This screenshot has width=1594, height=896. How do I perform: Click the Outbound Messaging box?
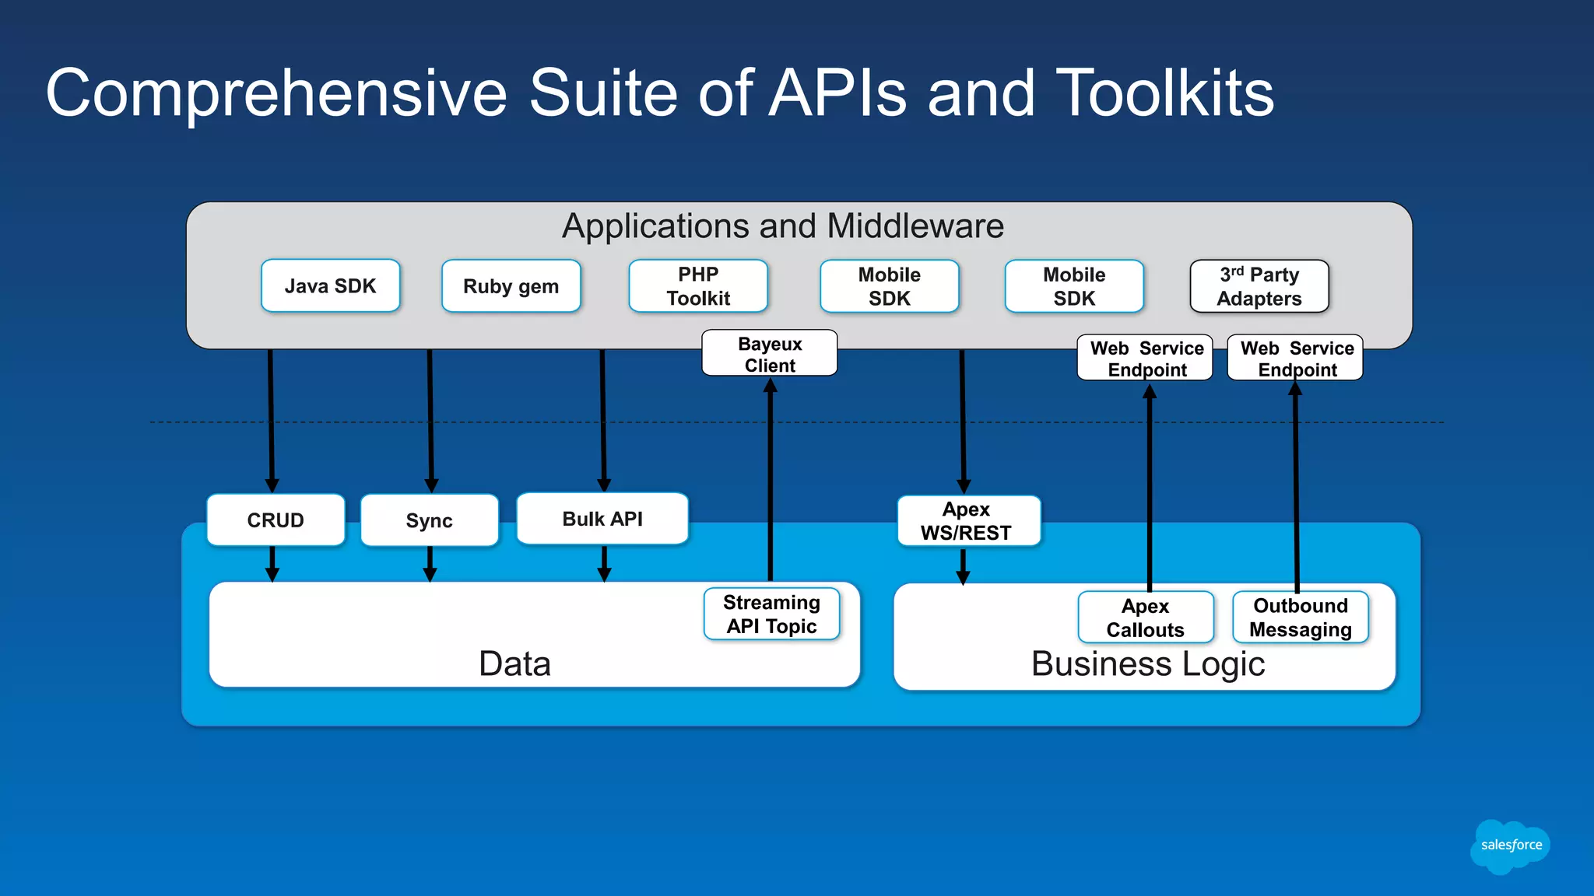pyautogui.click(x=1300, y=618)
